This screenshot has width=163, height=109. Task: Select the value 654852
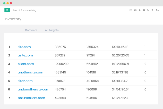coord(92,64)
